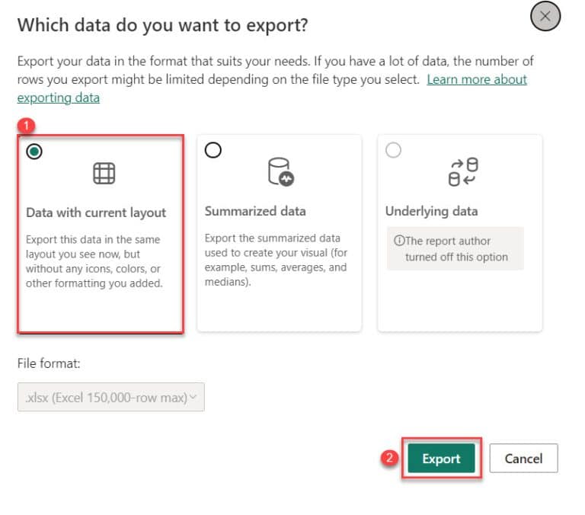Click the Underlying data transfer arrows icon
This screenshot has width=585, height=515.
pos(463,172)
